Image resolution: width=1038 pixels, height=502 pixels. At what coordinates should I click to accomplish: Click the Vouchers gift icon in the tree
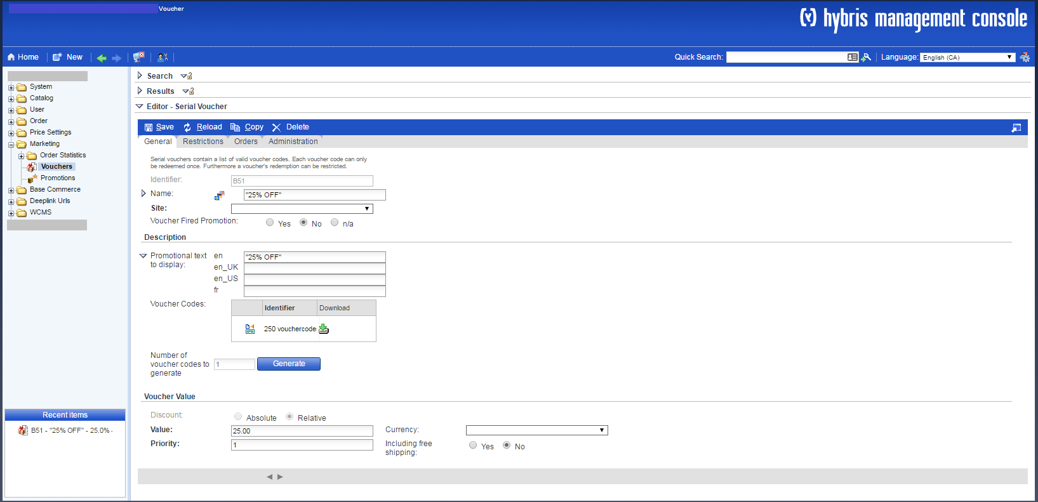pos(32,167)
